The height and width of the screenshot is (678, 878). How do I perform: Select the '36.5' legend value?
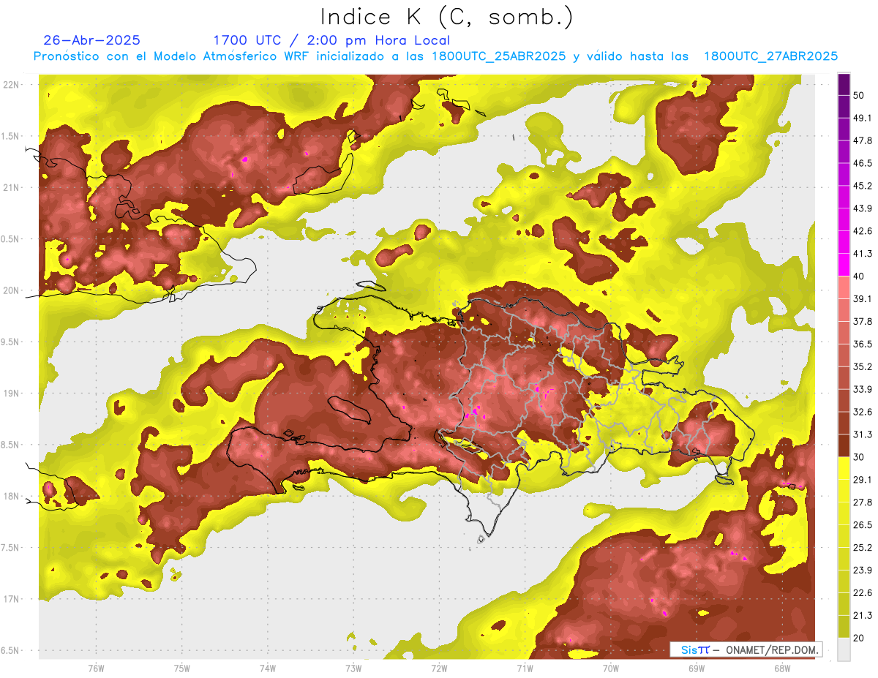[863, 344]
